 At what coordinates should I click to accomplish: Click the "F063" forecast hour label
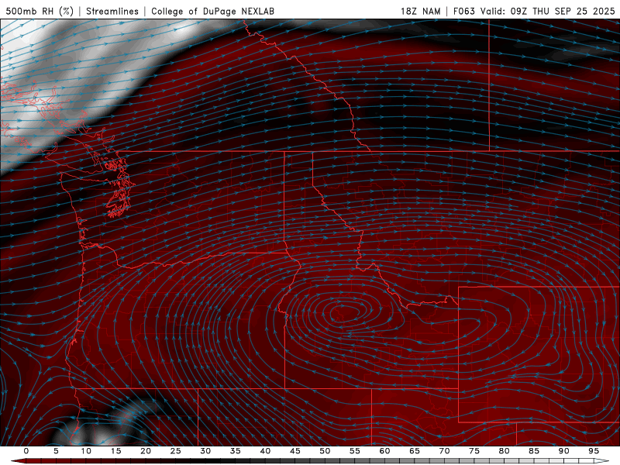[x=463, y=11]
